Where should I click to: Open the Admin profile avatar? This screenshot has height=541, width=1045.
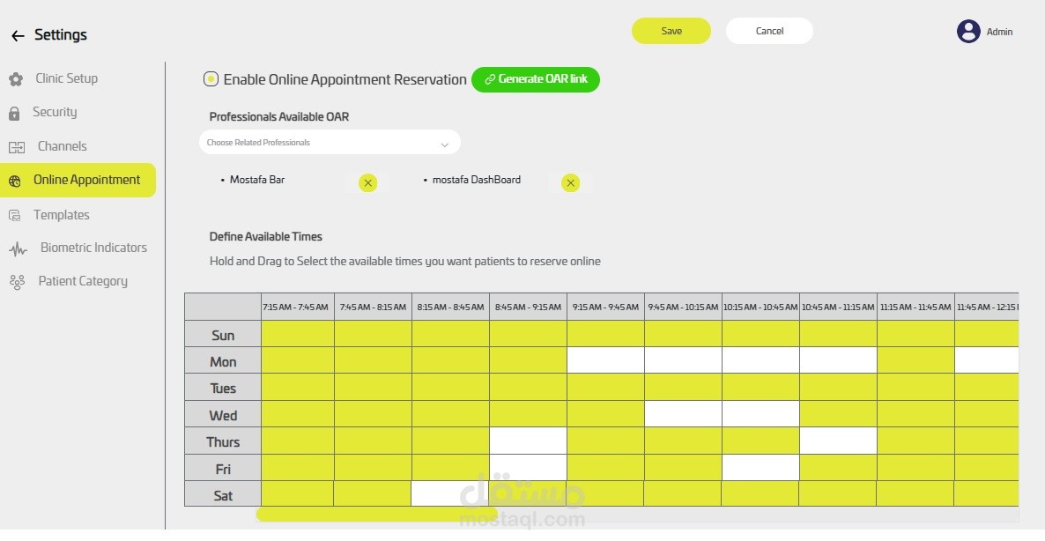(967, 30)
